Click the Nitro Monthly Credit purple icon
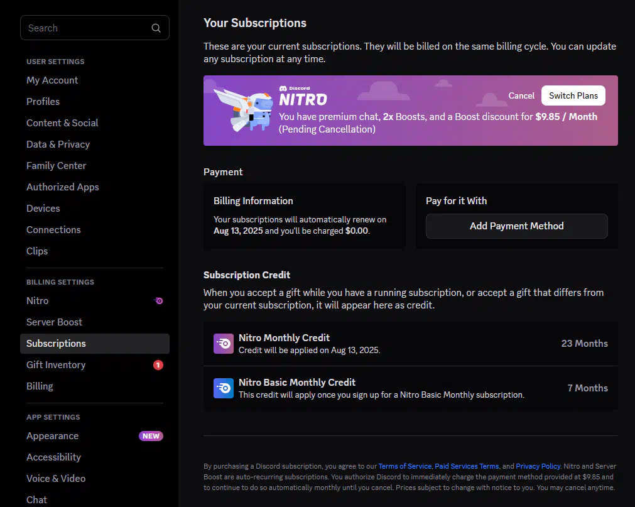The height and width of the screenshot is (507, 635). click(x=224, y=344)
